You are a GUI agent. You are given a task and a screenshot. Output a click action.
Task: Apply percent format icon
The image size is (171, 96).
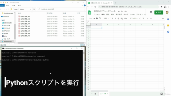115,18
